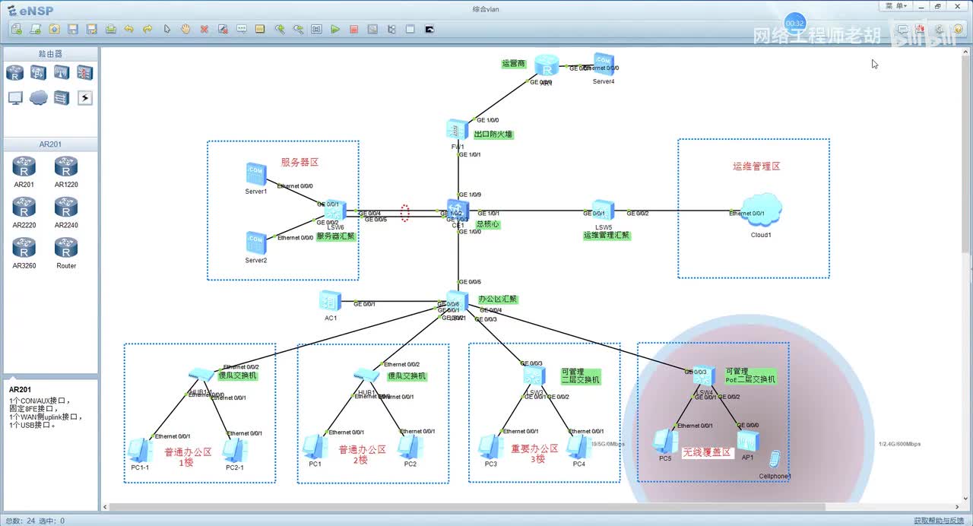Image resolution: width=973 pixels, height=526 pixels.
Task: Select the Cellphone1 device
Action: [775, 460]
